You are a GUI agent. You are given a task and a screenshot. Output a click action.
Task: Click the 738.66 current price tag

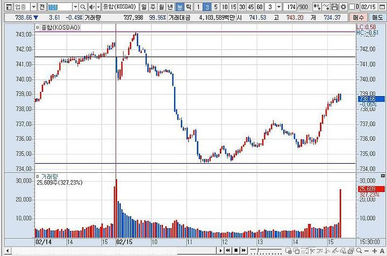coord(371,99)
